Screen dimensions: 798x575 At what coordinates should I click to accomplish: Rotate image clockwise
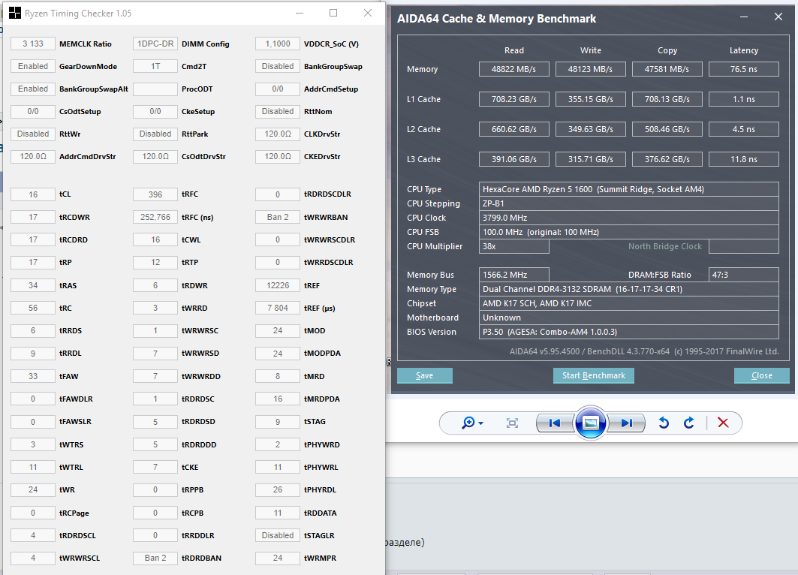(x=688, y=423)
